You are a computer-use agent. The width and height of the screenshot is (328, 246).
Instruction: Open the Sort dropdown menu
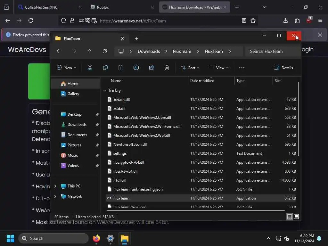pos(190,68)
